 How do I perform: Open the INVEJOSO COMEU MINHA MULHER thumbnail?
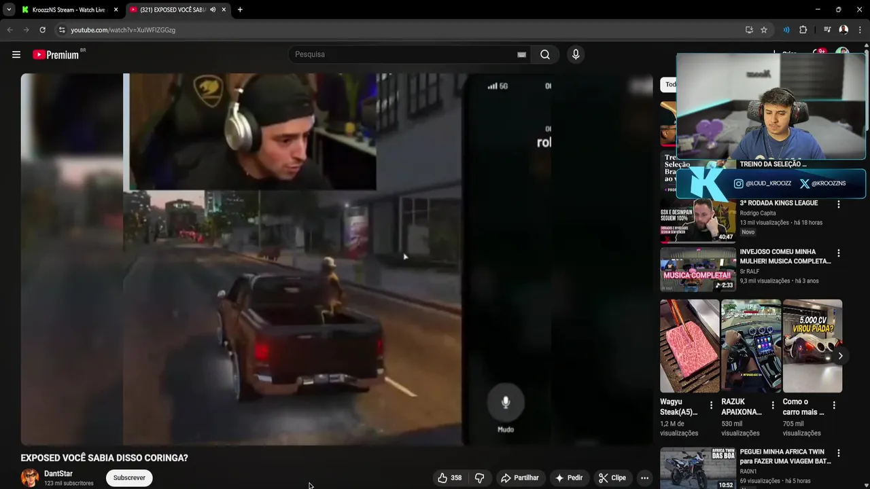(x=698, y=270)
